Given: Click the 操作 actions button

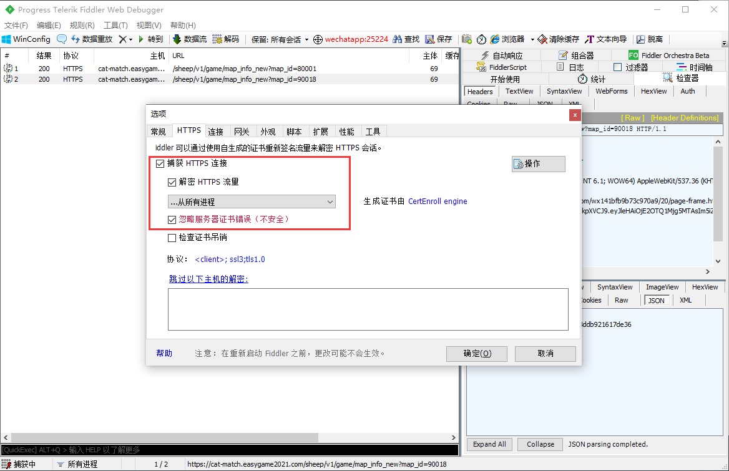Looking at the screenshot, I should (539, 163).
